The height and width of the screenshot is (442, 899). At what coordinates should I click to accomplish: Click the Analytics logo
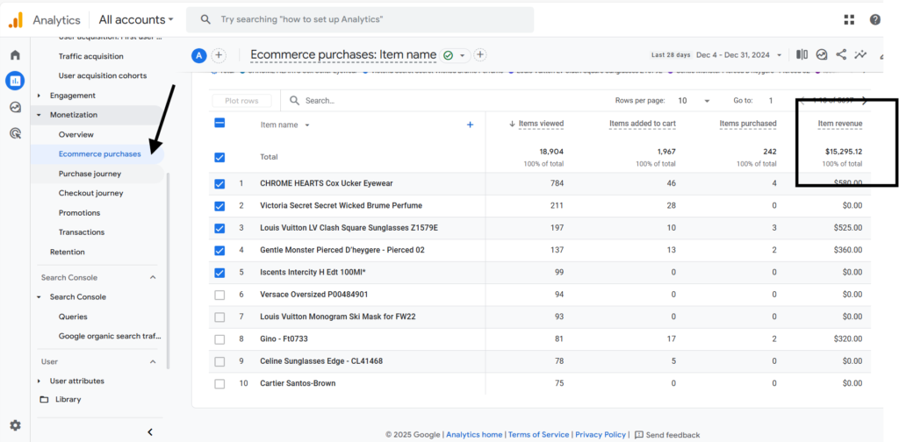coord(16,20)
